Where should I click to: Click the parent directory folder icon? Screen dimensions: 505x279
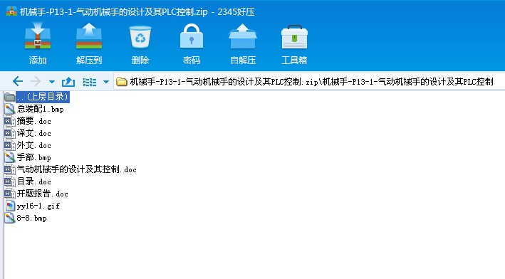(10, 97)
